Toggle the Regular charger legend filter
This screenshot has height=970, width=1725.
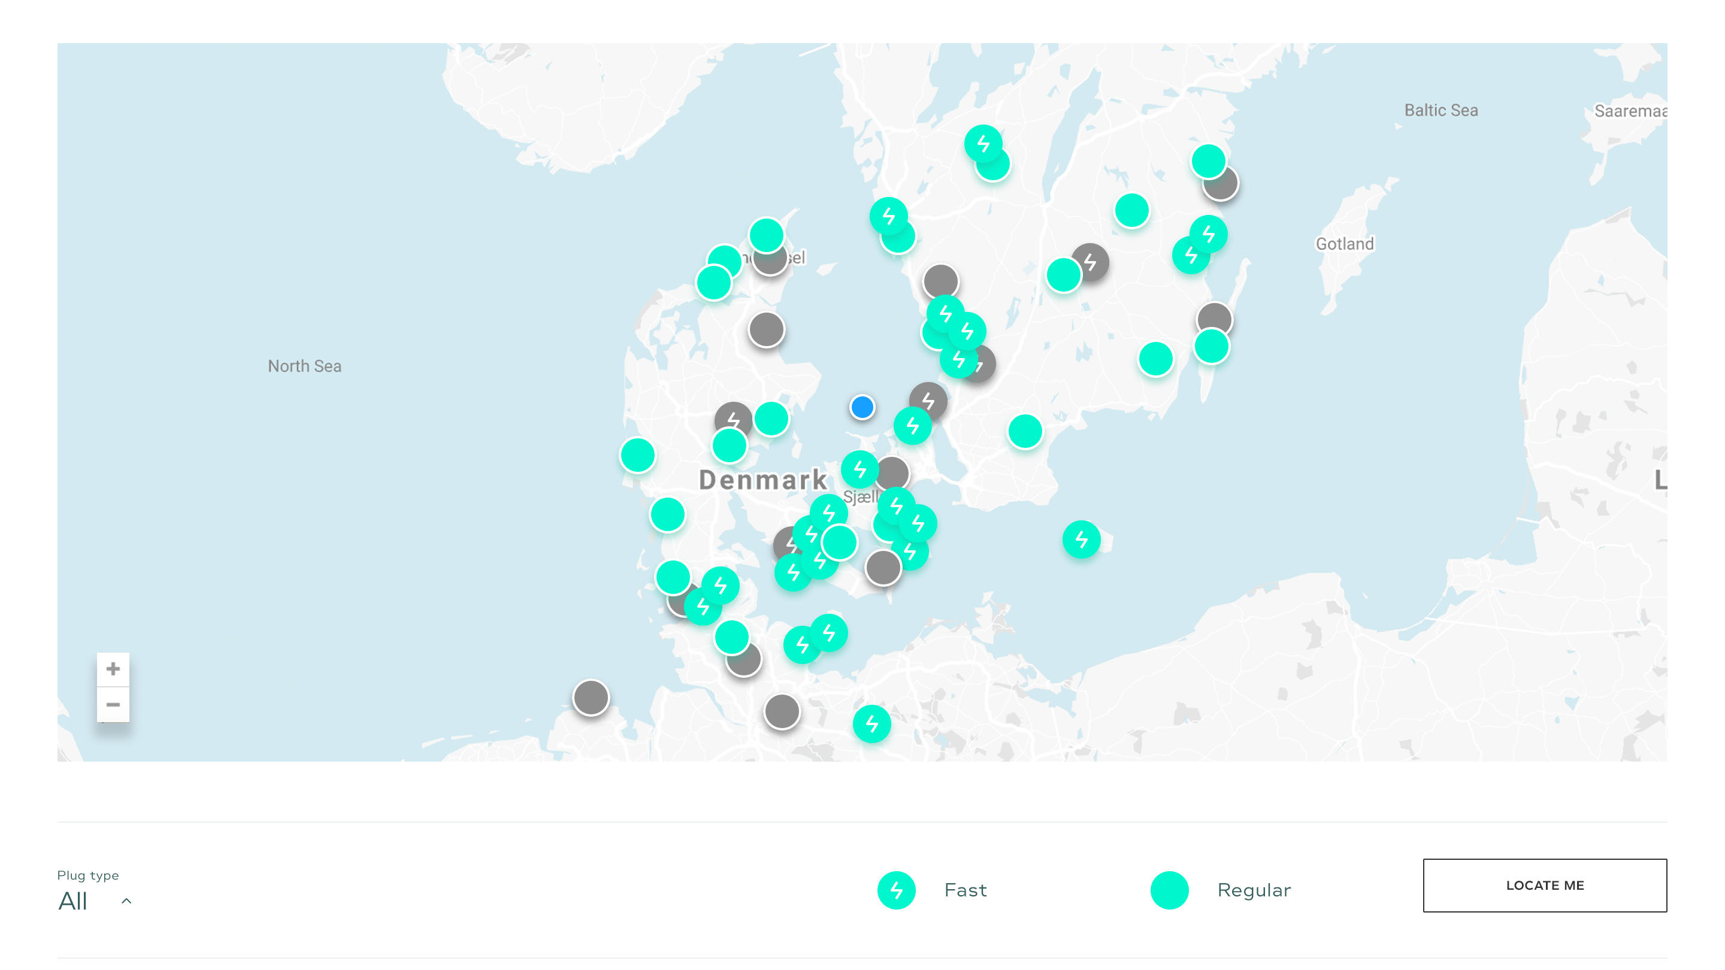1169,890
